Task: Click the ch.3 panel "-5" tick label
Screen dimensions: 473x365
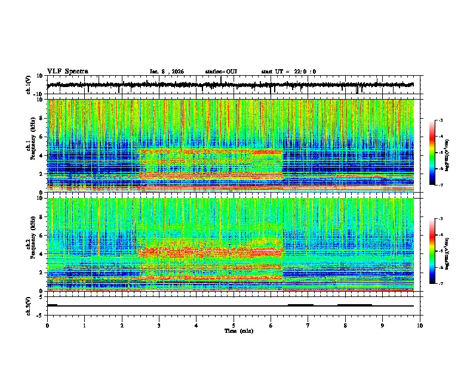Action: point(41,315)
